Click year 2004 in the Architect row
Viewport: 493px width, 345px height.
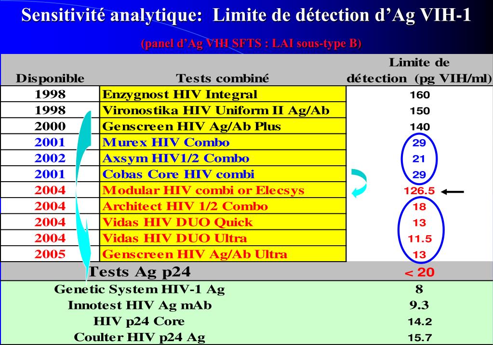(50, 206)
